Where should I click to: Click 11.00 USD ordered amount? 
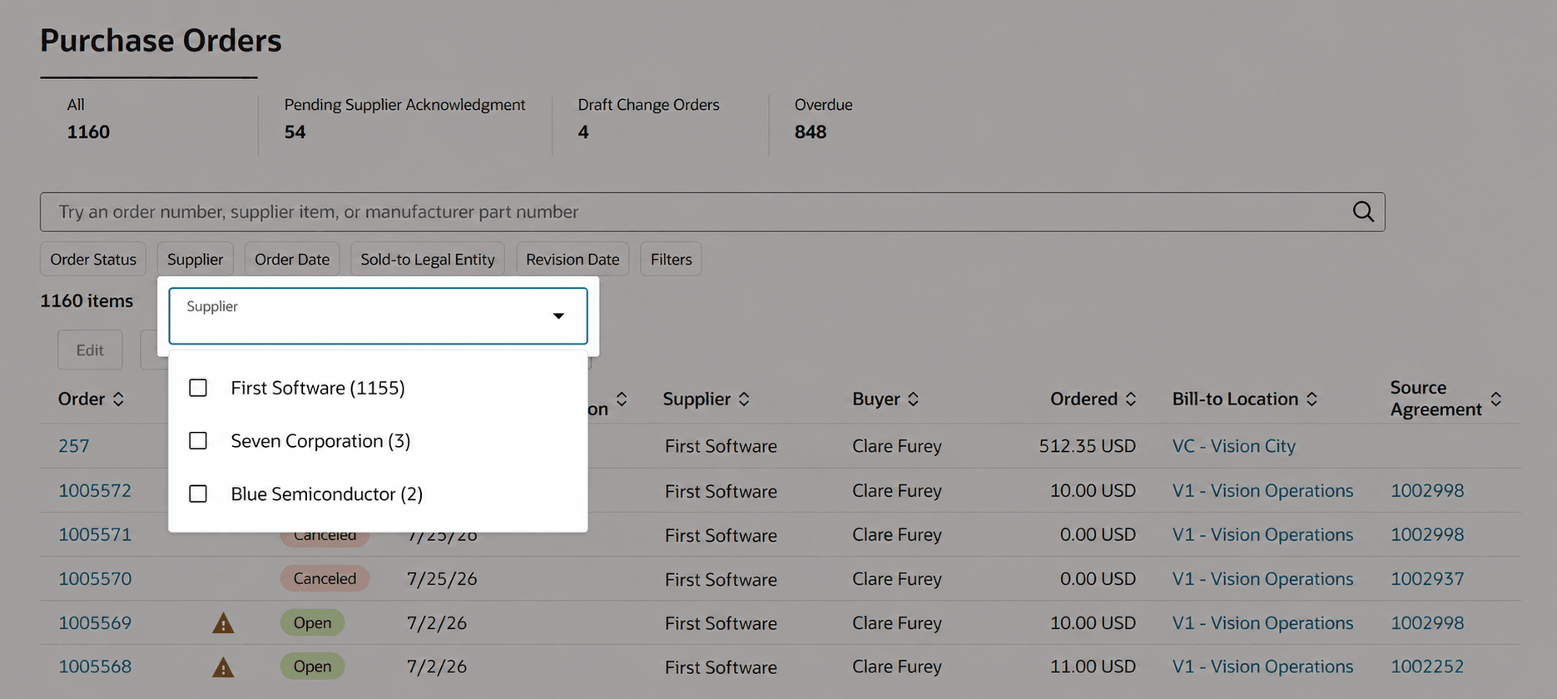point(1093,667)
